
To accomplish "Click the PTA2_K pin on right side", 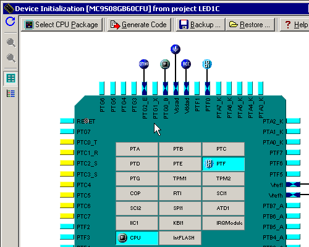I will 294,121.
